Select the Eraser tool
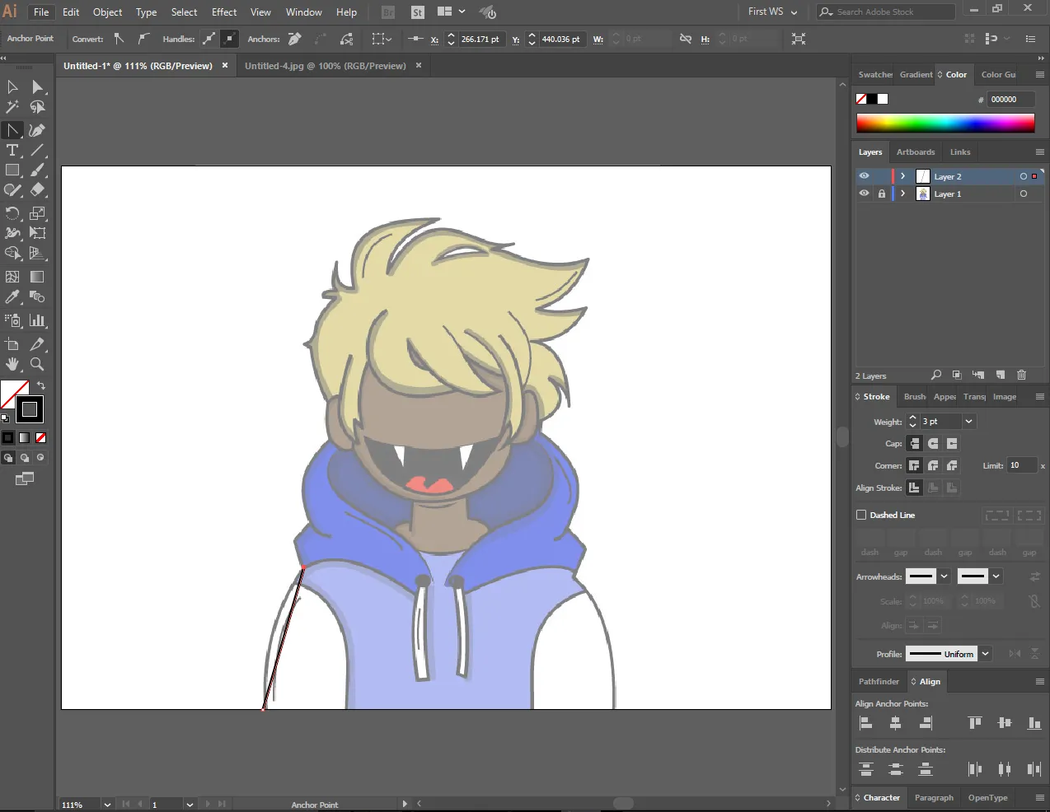 pos(37,190)
